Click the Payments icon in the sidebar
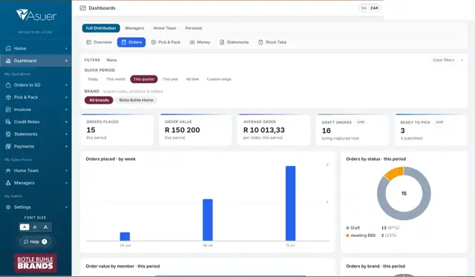 click(x=8, y=147)
